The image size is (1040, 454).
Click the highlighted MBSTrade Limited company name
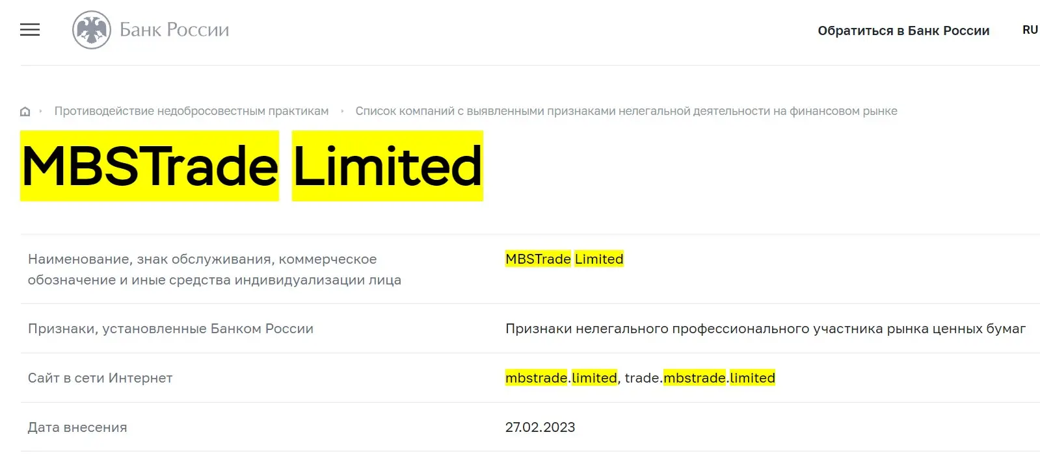tap(563, 259)
